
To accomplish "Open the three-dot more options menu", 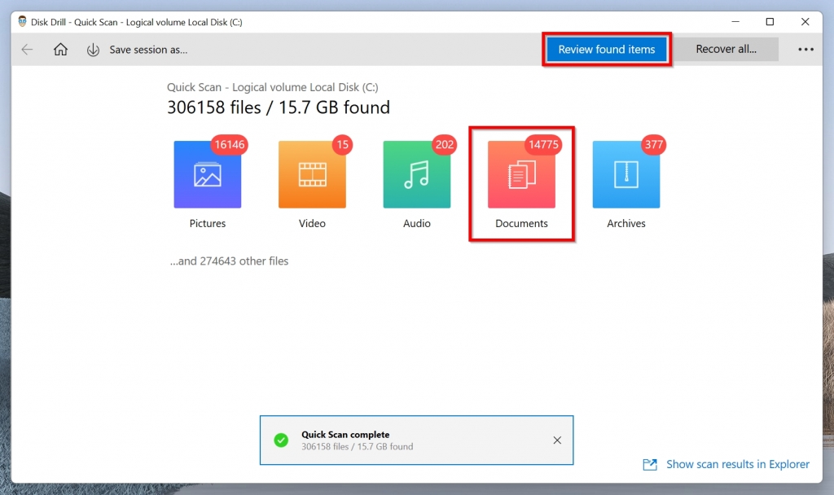I will [x=805, y=50].
